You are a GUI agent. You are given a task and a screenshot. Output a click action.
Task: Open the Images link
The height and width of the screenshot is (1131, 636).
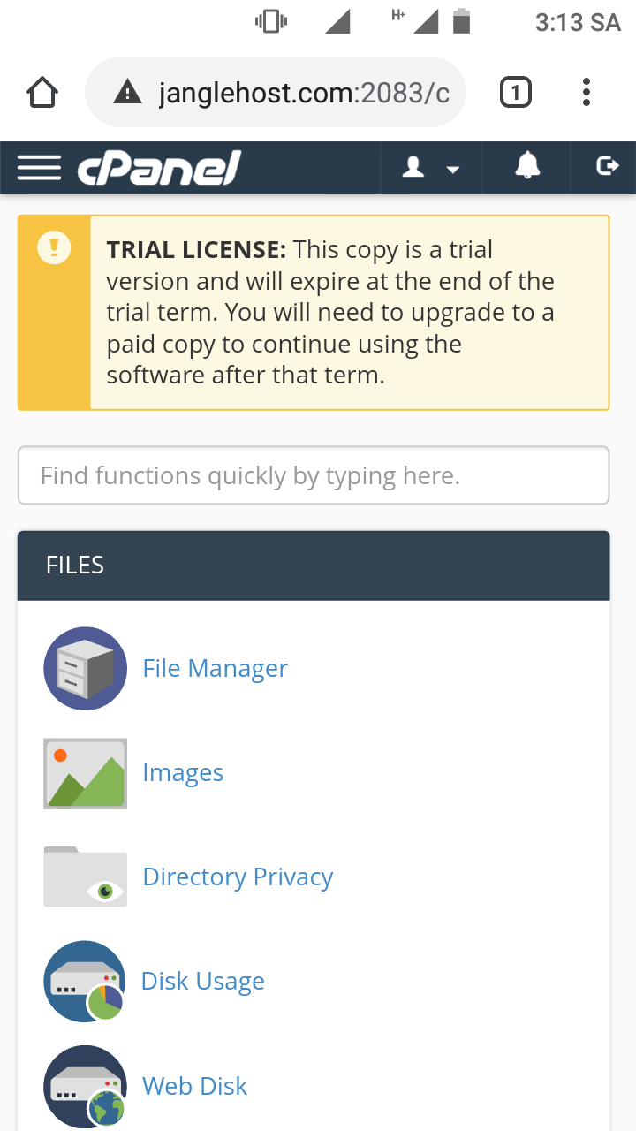pyautogui.click(x=183, y=773)
